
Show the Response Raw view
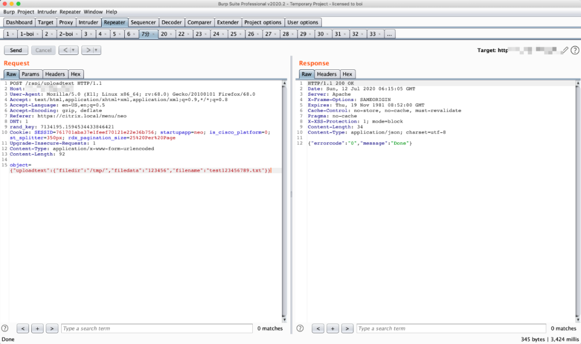[307, 74]
